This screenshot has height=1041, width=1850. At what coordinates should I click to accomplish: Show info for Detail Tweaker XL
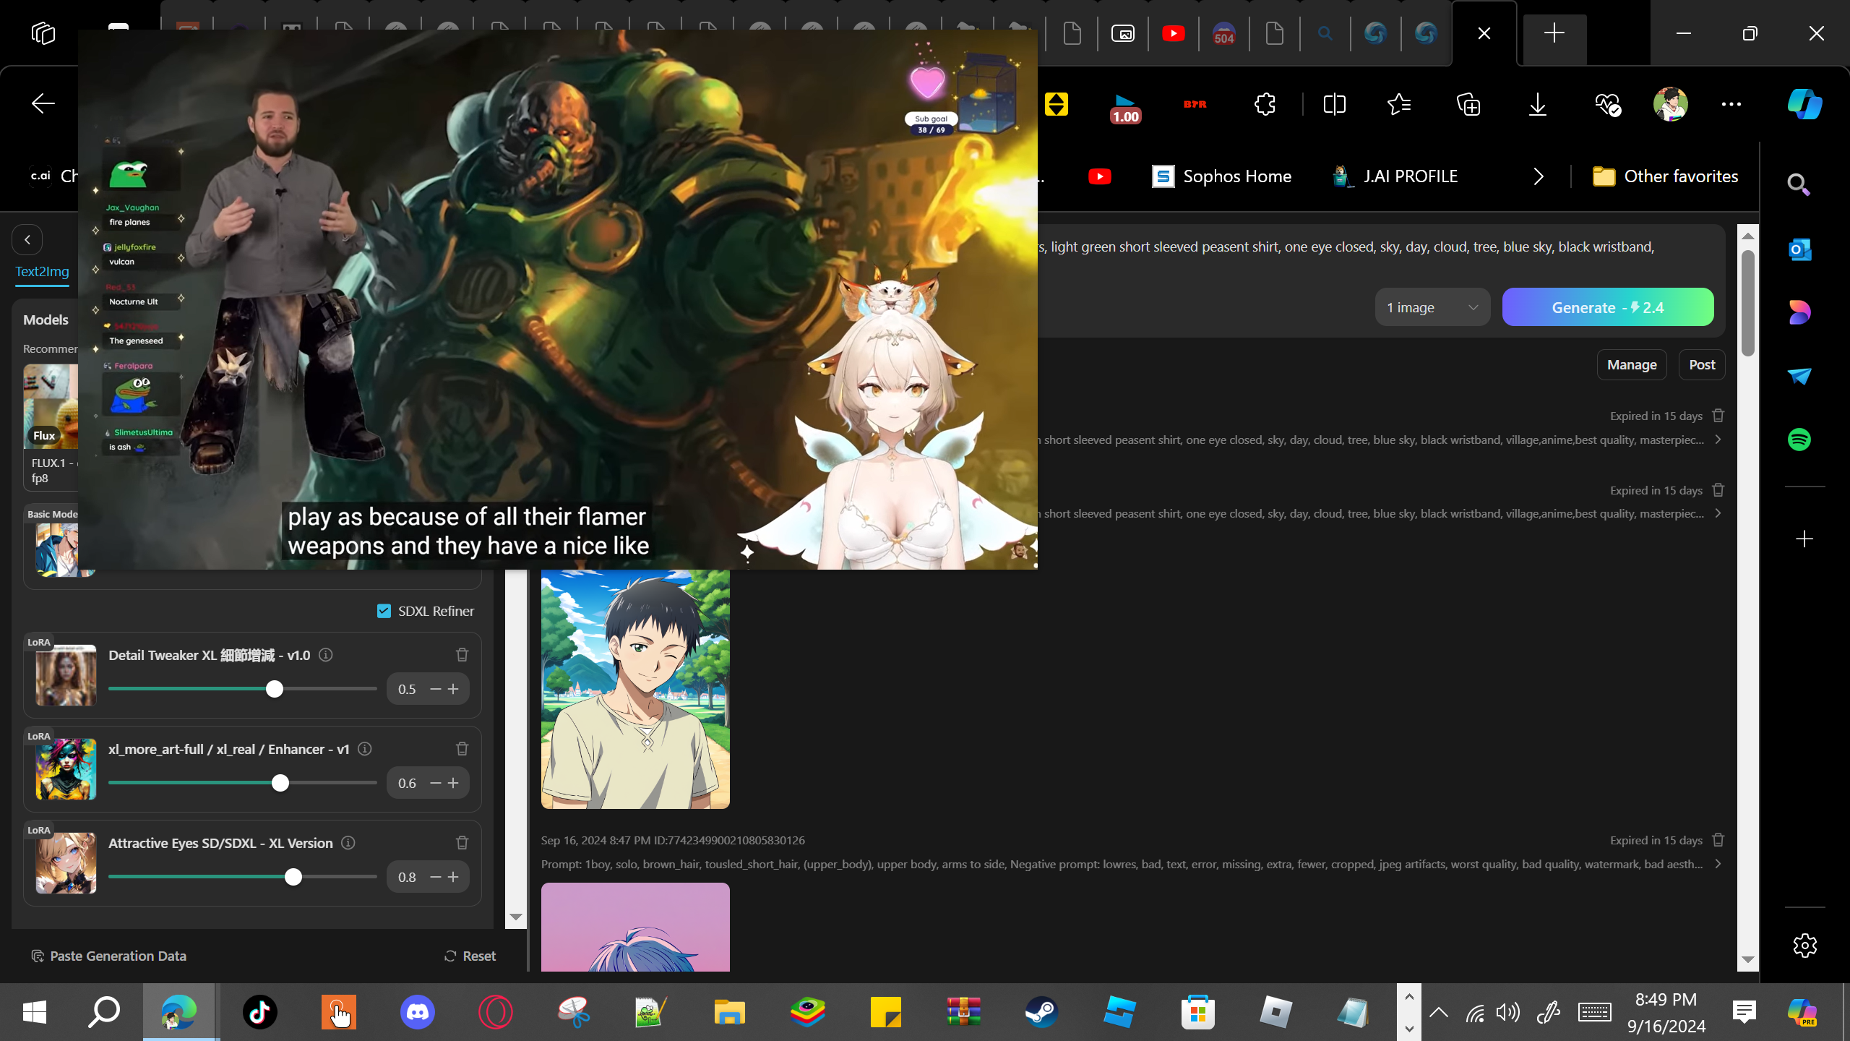point(326,655)
